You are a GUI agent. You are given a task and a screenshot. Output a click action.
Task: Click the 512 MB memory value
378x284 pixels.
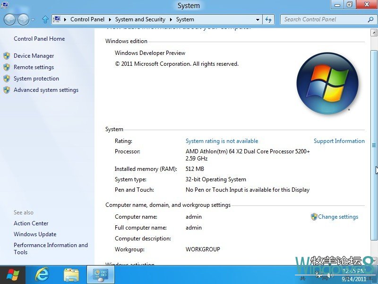click(195, 169)
